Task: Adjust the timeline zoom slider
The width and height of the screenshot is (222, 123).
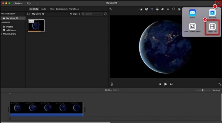Action: 203,90
